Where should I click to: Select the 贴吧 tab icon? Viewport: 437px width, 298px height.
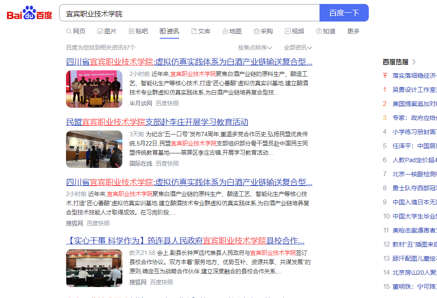coord(132,31)
